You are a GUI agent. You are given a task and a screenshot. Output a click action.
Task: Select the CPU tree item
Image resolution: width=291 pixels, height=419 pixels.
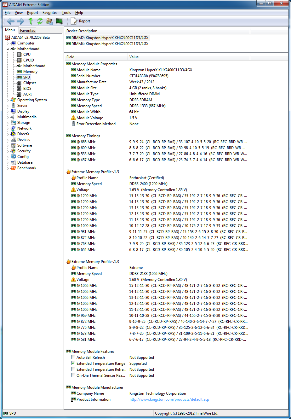point(27,55)
